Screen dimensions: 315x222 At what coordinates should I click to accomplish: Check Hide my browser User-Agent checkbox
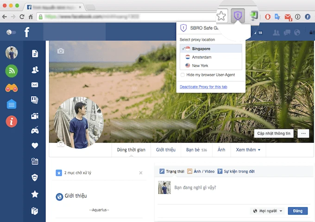point(182,75)
